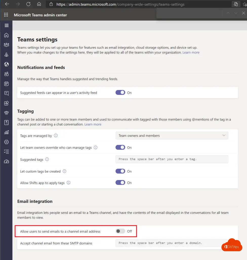The image size is (247, 260).
Task: Show info for Let custom tags be created
Action: [65, 171]
